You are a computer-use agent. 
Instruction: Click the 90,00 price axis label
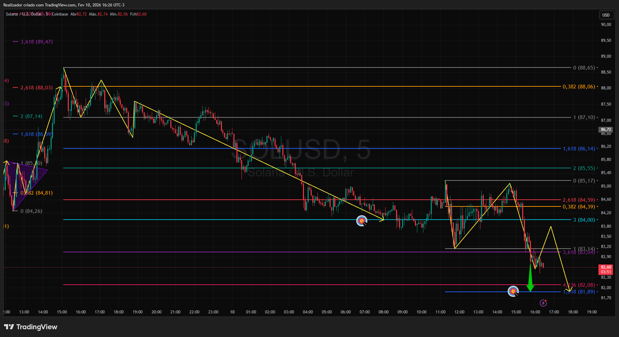coord(606,25)
